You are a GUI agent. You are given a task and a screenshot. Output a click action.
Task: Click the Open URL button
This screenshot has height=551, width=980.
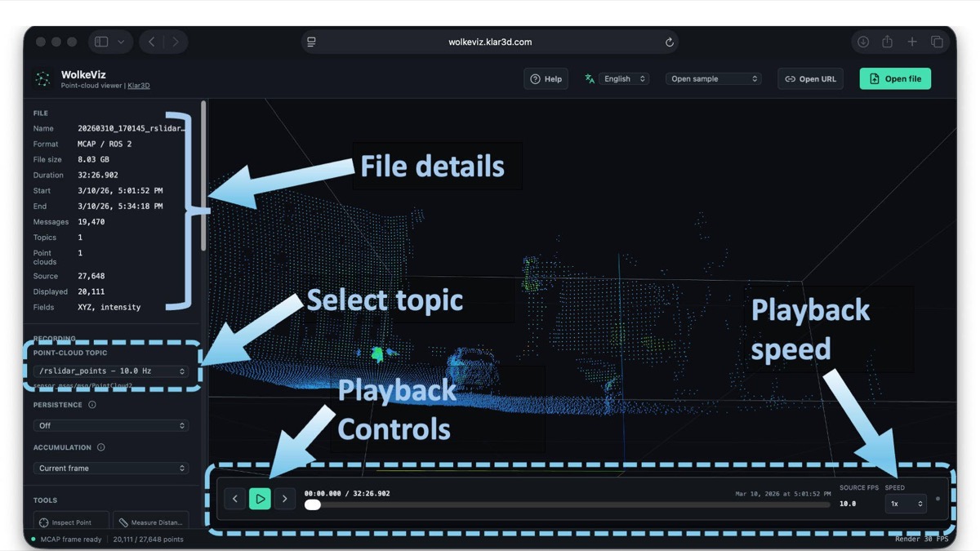810,79
